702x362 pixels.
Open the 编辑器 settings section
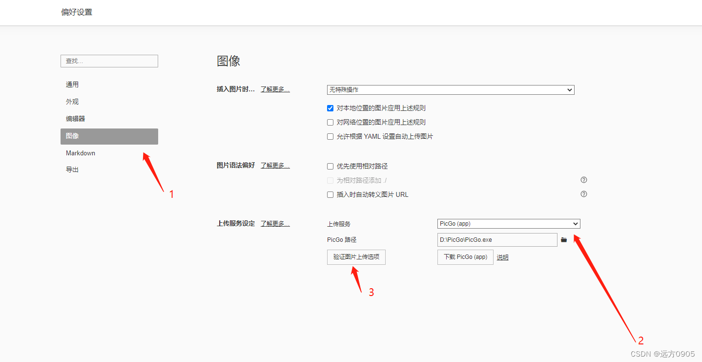coord(109,119)
